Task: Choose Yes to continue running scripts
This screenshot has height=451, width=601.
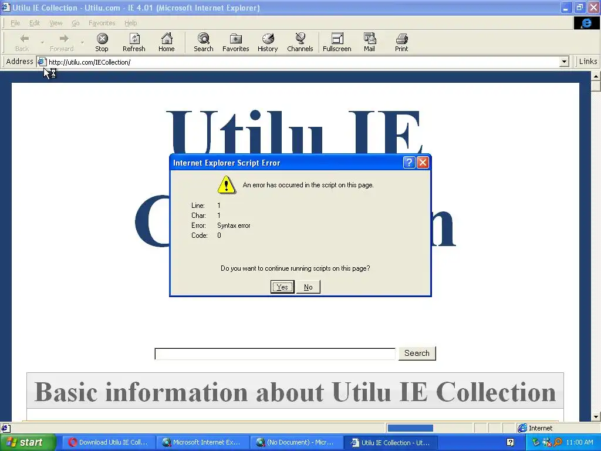Action: pyautogui.click(x=282, y=287)
